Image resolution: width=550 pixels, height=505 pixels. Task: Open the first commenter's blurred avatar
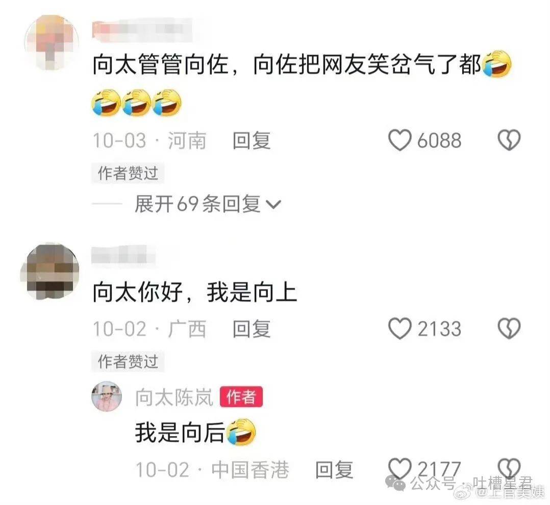click(x=52, y=42)
